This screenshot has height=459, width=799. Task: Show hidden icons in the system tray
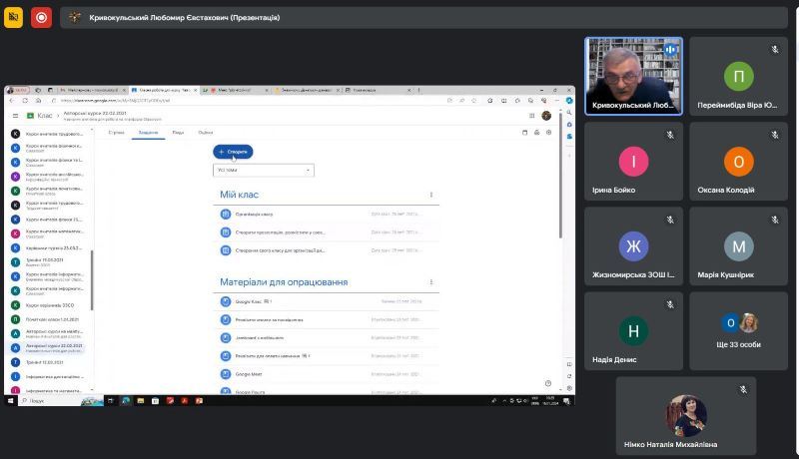click(504, 401)
